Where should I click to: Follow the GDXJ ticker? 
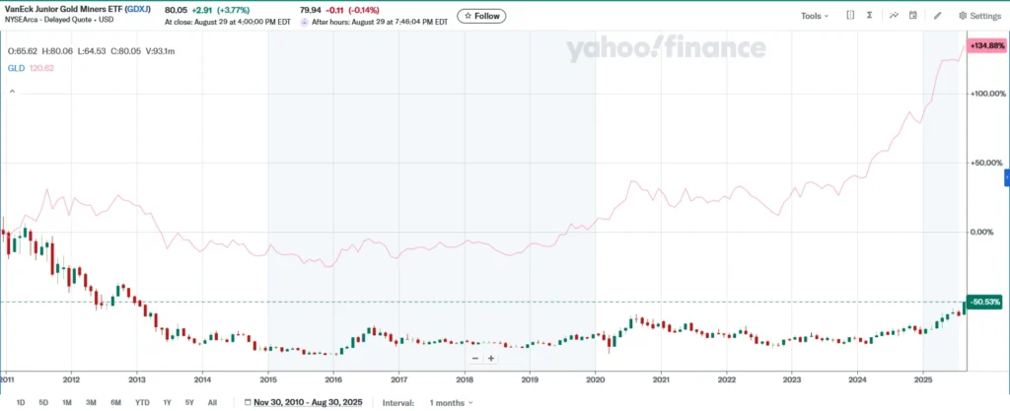(x=480, y=16)
